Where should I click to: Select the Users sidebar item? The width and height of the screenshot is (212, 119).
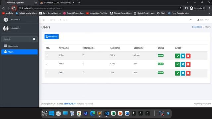pyautogui.click(x=19, y=52)
